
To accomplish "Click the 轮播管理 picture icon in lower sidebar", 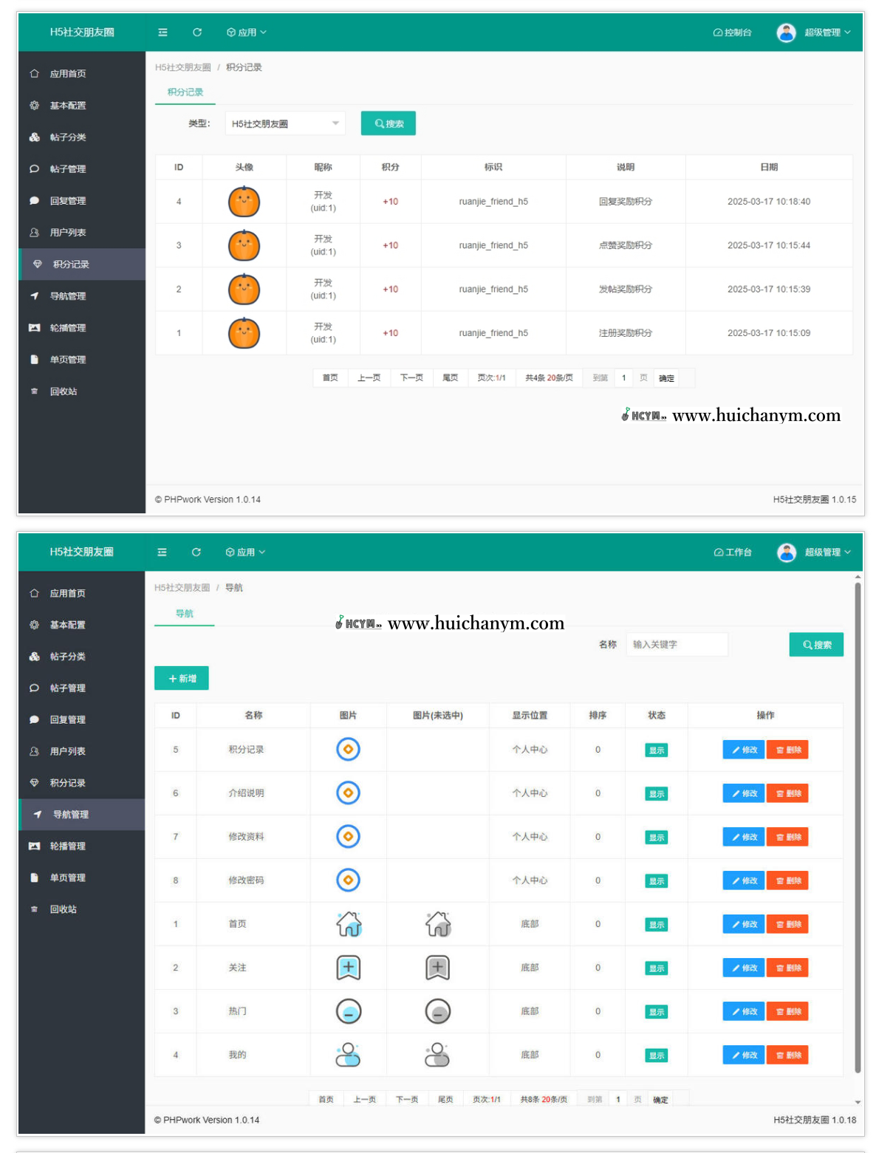I will (x=34, y=846).
